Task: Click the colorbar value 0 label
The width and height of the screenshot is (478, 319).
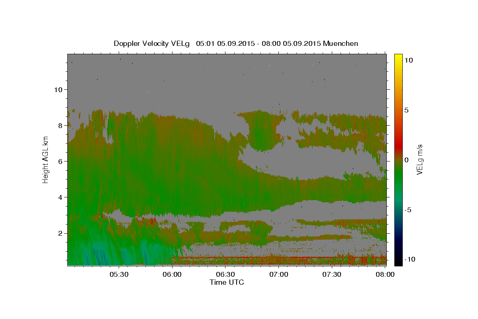Action: (406, 160)
